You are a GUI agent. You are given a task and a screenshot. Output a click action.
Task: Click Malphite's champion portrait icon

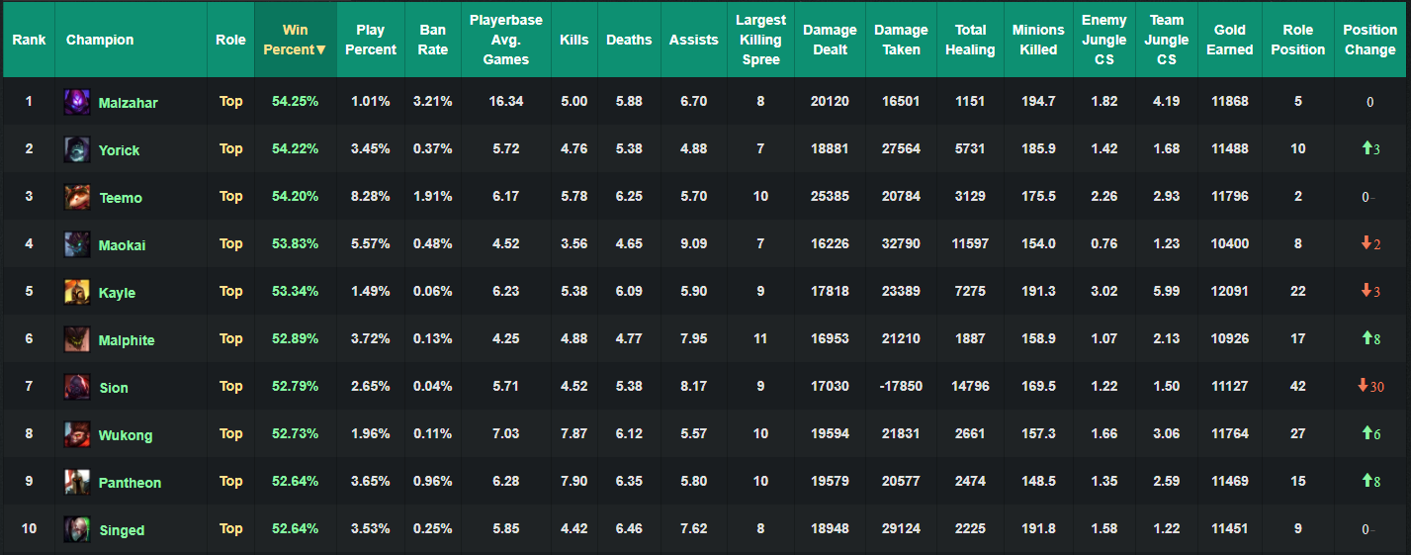click(x=77, y=339)
